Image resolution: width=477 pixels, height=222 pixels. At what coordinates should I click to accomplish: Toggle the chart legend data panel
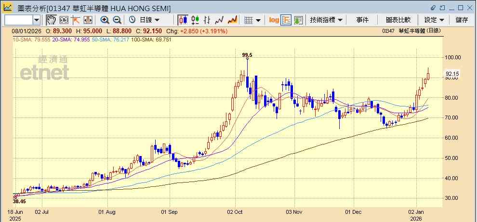pyautogui.click(x=286, y=20)
